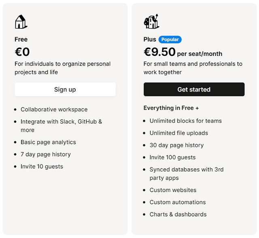Click the €9.50 price text
Screen dimensions: 259x238
159,52
